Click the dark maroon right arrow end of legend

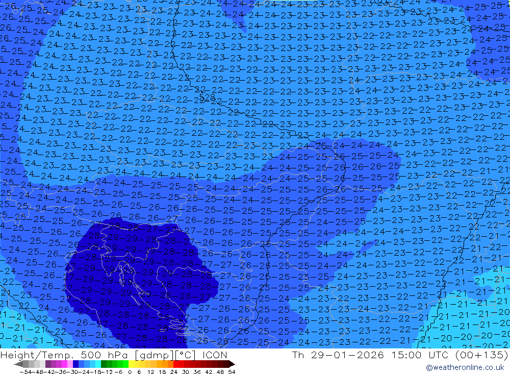pyautogui.click(x=232, y=364)
